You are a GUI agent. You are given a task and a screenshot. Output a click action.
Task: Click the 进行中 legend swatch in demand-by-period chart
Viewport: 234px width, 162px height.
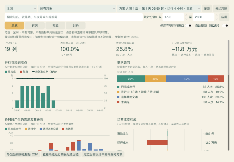(x=26, y=129)
